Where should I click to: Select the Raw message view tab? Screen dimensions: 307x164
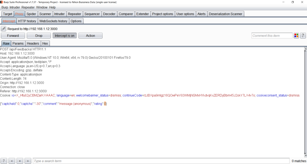[x=6, y=44]
